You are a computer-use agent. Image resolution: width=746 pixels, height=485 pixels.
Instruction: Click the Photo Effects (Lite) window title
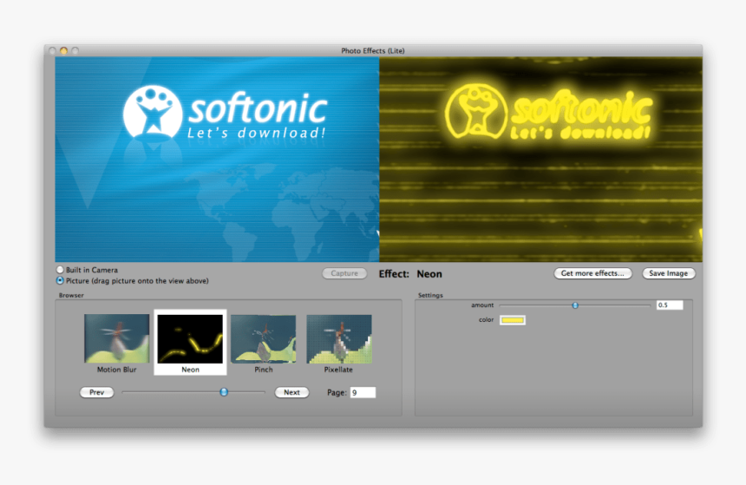click(372, 50)
